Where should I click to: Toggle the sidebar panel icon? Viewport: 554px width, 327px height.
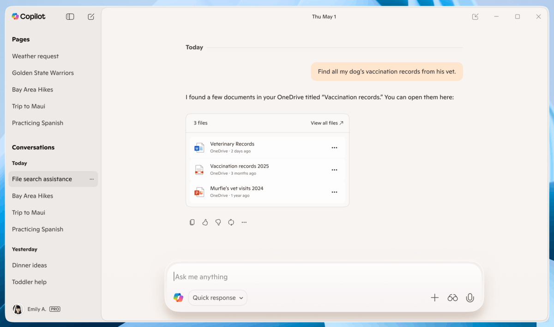70,17
